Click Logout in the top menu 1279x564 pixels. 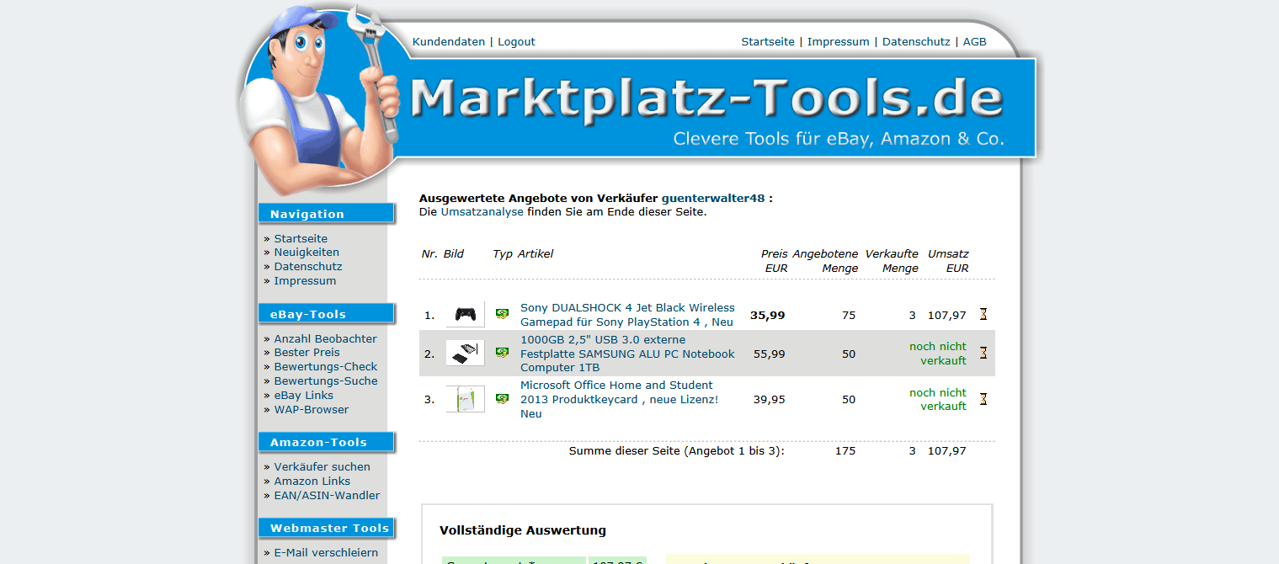click(x=516, y=42)
